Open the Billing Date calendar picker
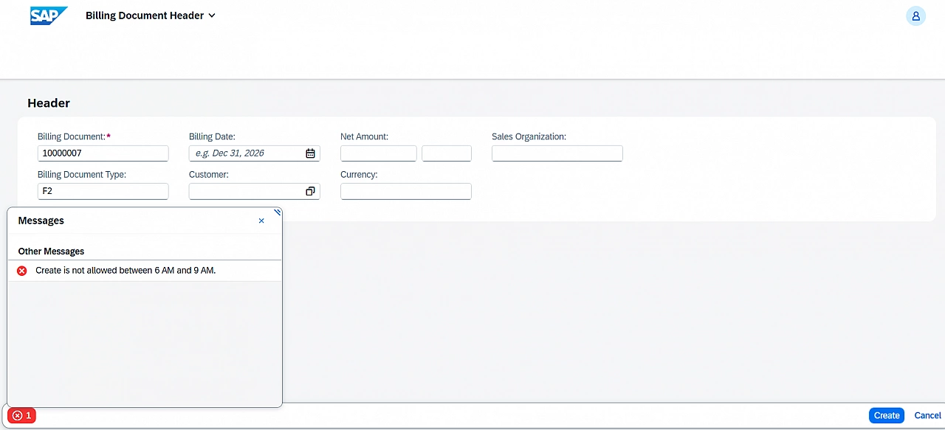Screen dimensions: 945x430 point(310,153)
